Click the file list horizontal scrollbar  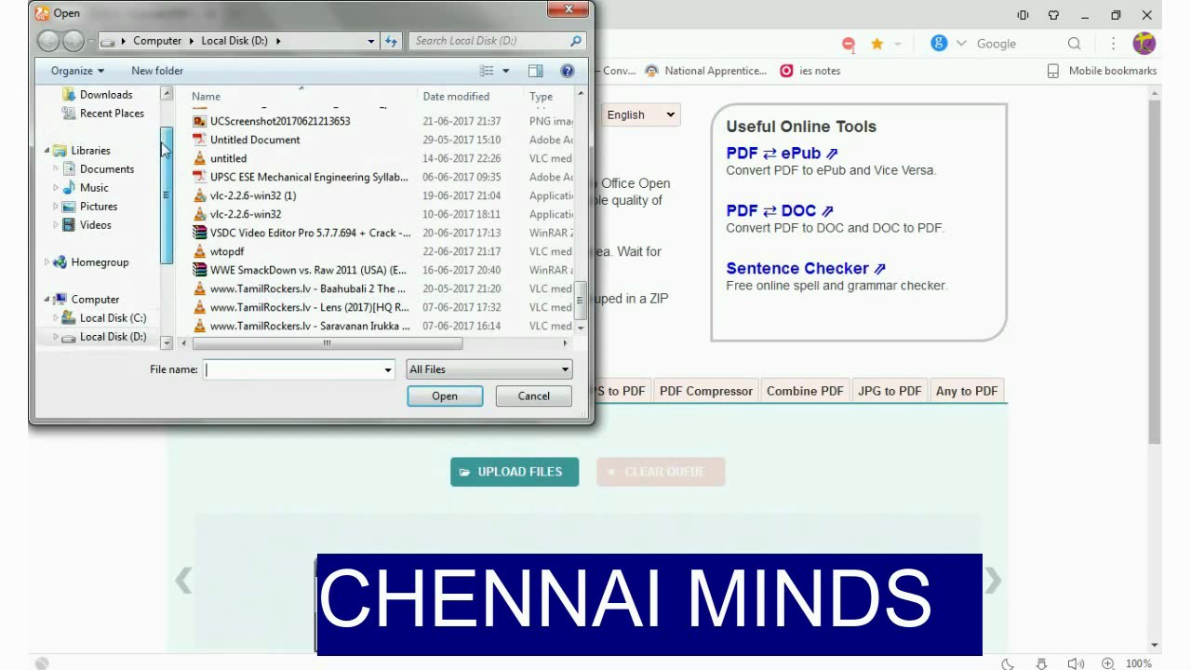click(x=327, y=343)
